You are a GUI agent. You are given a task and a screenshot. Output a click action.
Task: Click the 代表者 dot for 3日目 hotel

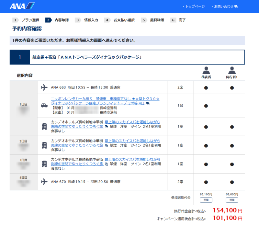point(206,164)
